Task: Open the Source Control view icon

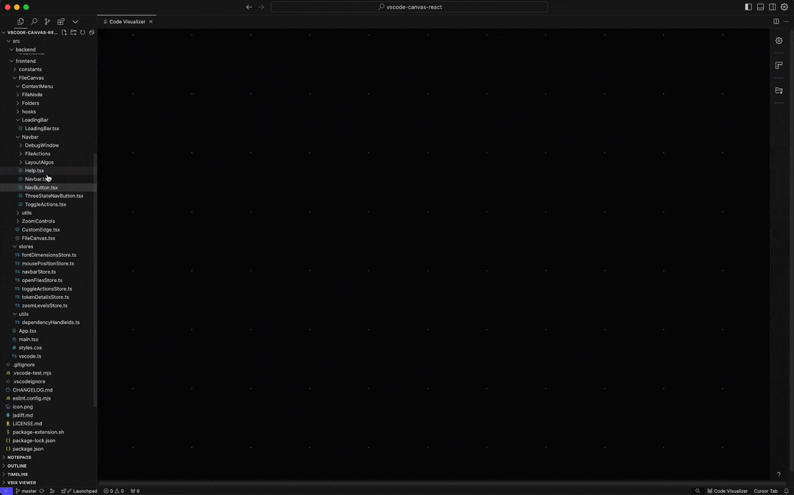Action: (x=47, y=22)
